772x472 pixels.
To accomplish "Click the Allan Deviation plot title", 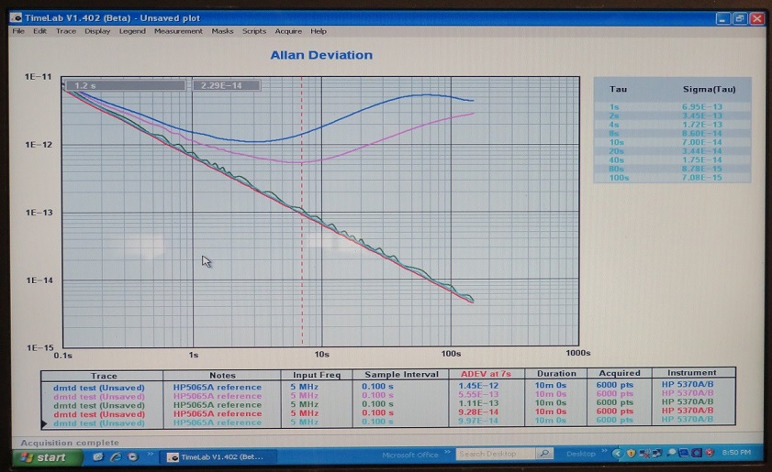I will [321, 55].
